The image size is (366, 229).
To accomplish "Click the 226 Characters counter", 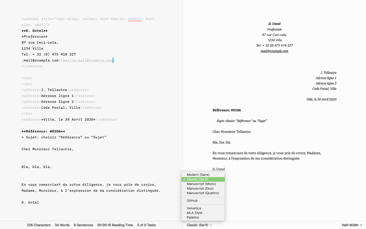I will pyautogui.click(x=38, y=225).
